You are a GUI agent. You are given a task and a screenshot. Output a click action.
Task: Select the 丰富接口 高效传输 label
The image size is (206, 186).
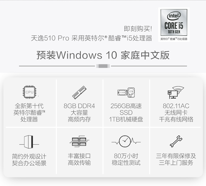[79, 159]
